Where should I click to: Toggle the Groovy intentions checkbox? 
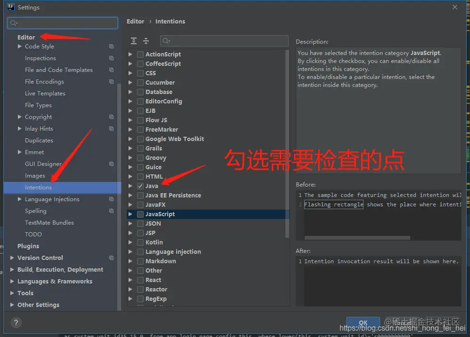(140, 158)
